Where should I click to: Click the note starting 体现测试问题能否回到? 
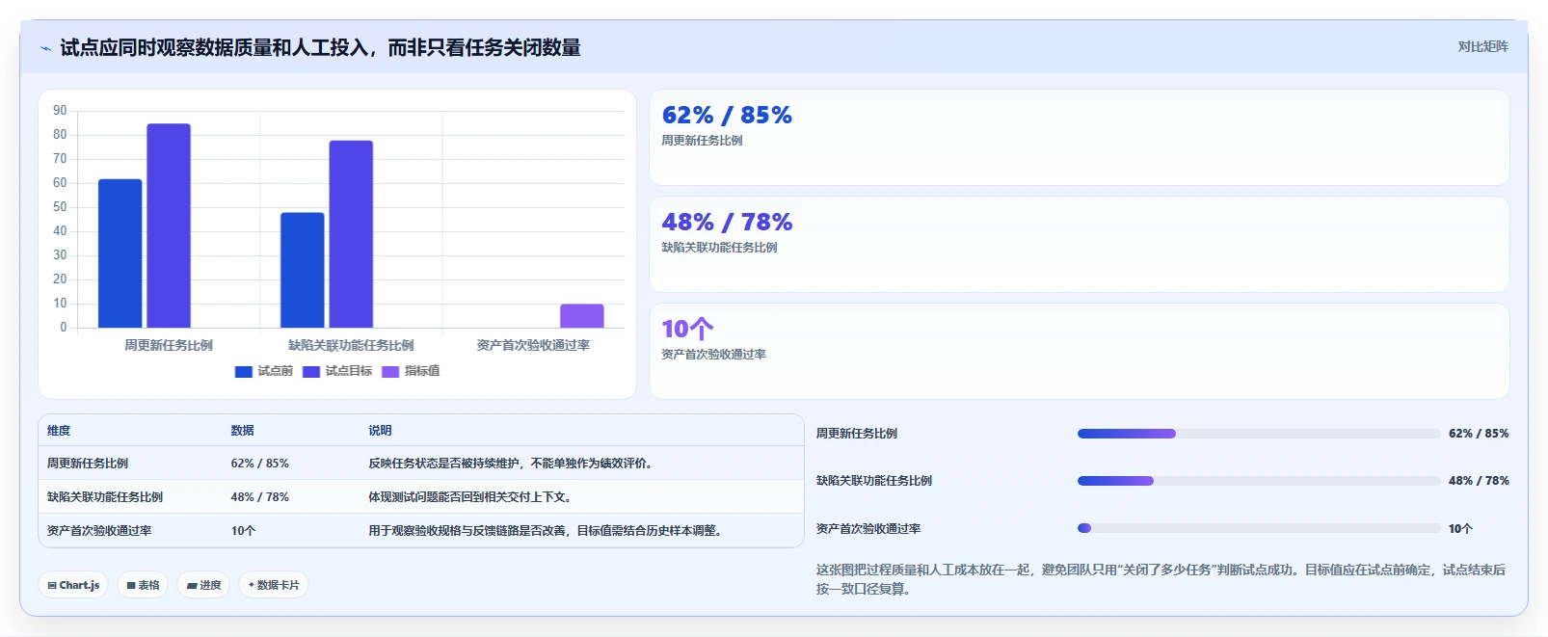[x=472, y=497]
